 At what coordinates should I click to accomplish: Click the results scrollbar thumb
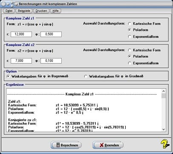coord(164,96)
